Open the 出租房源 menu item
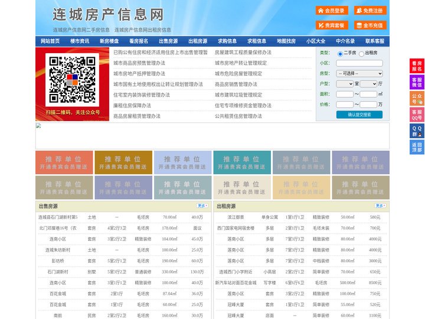This screenshot has width=425, height=319. pyautogui.click(x=198, y=41)
